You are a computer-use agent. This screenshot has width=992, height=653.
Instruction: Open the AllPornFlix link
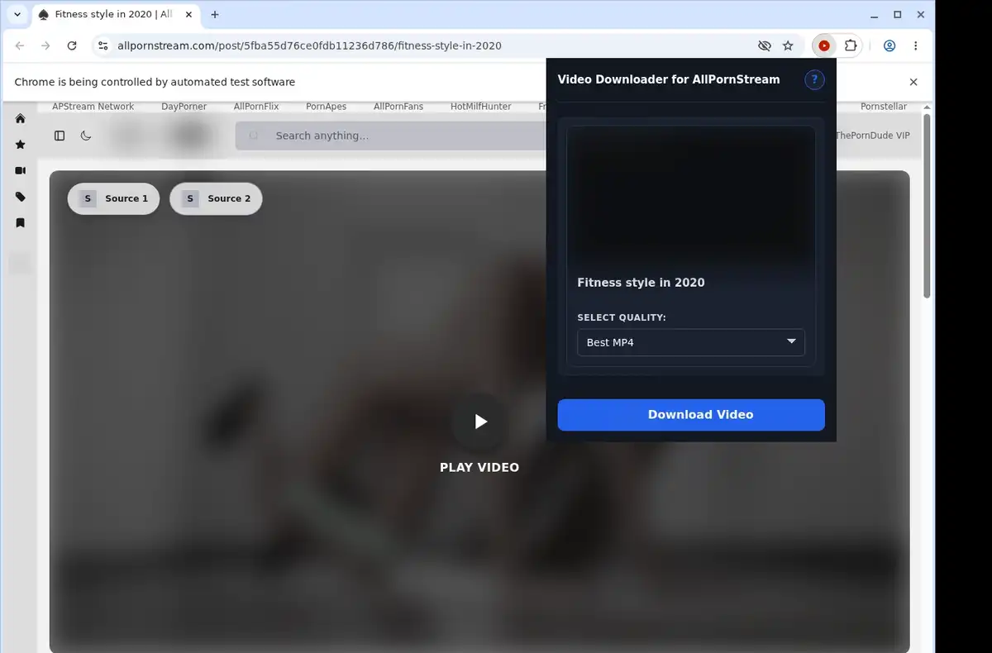256,107
